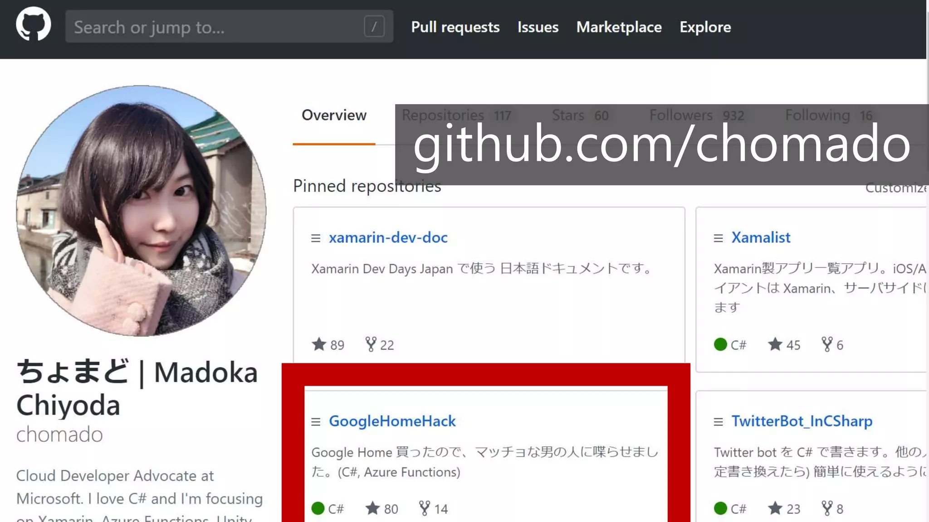Image resolution: width=929 pixels, height=522 pixels.
Task: Click the grabber handle beside Xamalist
Action: 718,238
